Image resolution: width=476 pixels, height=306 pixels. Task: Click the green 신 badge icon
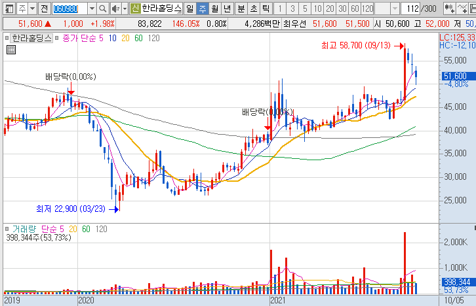click(135, 8)
